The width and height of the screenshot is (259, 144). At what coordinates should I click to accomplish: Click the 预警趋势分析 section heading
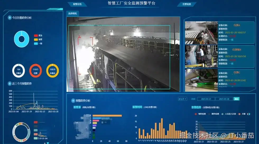coord(83,101)
